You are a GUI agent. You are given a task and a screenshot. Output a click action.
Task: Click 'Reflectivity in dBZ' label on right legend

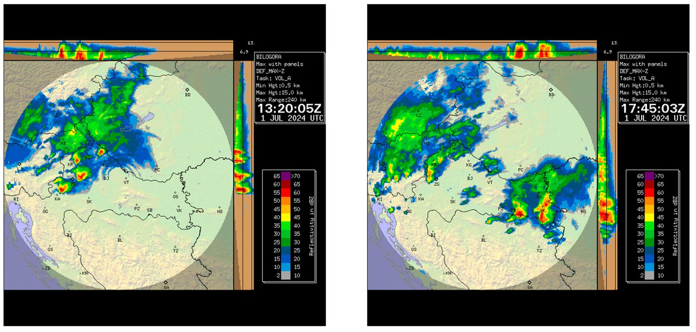pyautogui.click(x=675, y=226)
